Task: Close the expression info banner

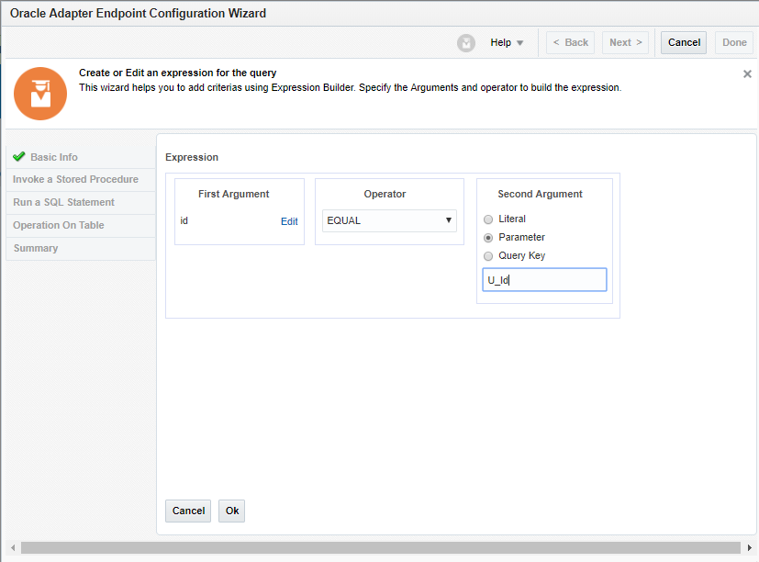Action: [747, 74]
